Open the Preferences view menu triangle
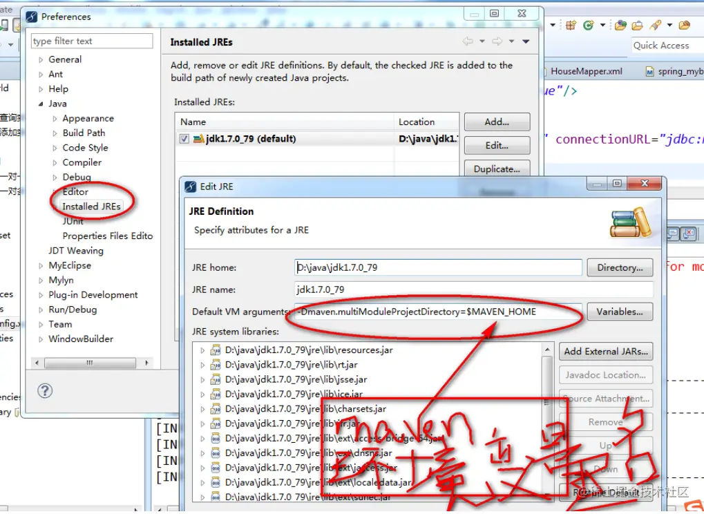 pos(526,41)
